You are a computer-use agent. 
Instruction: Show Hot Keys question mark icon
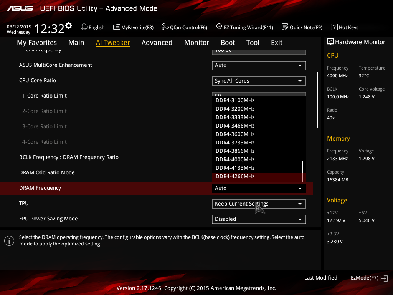coord(334,27)
